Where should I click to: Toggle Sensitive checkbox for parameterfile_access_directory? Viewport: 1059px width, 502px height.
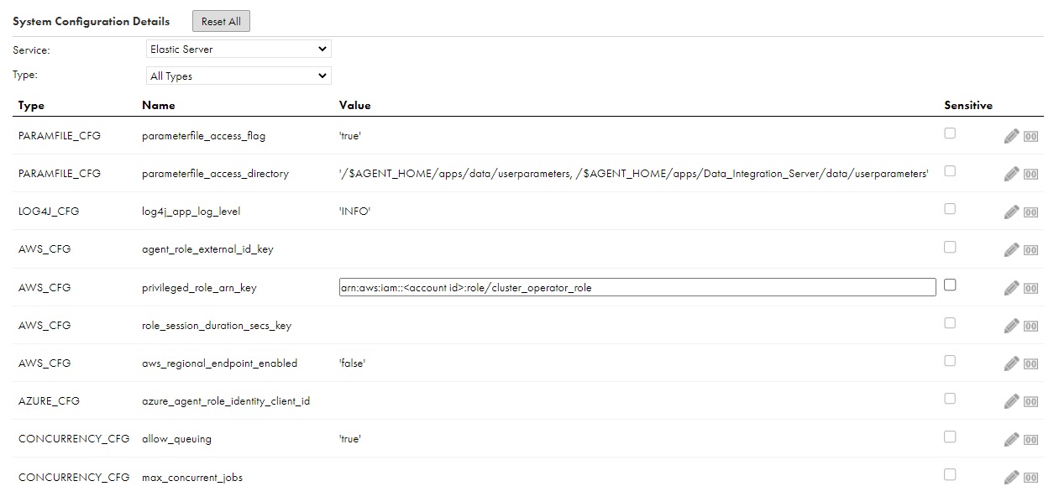(950, 170)
